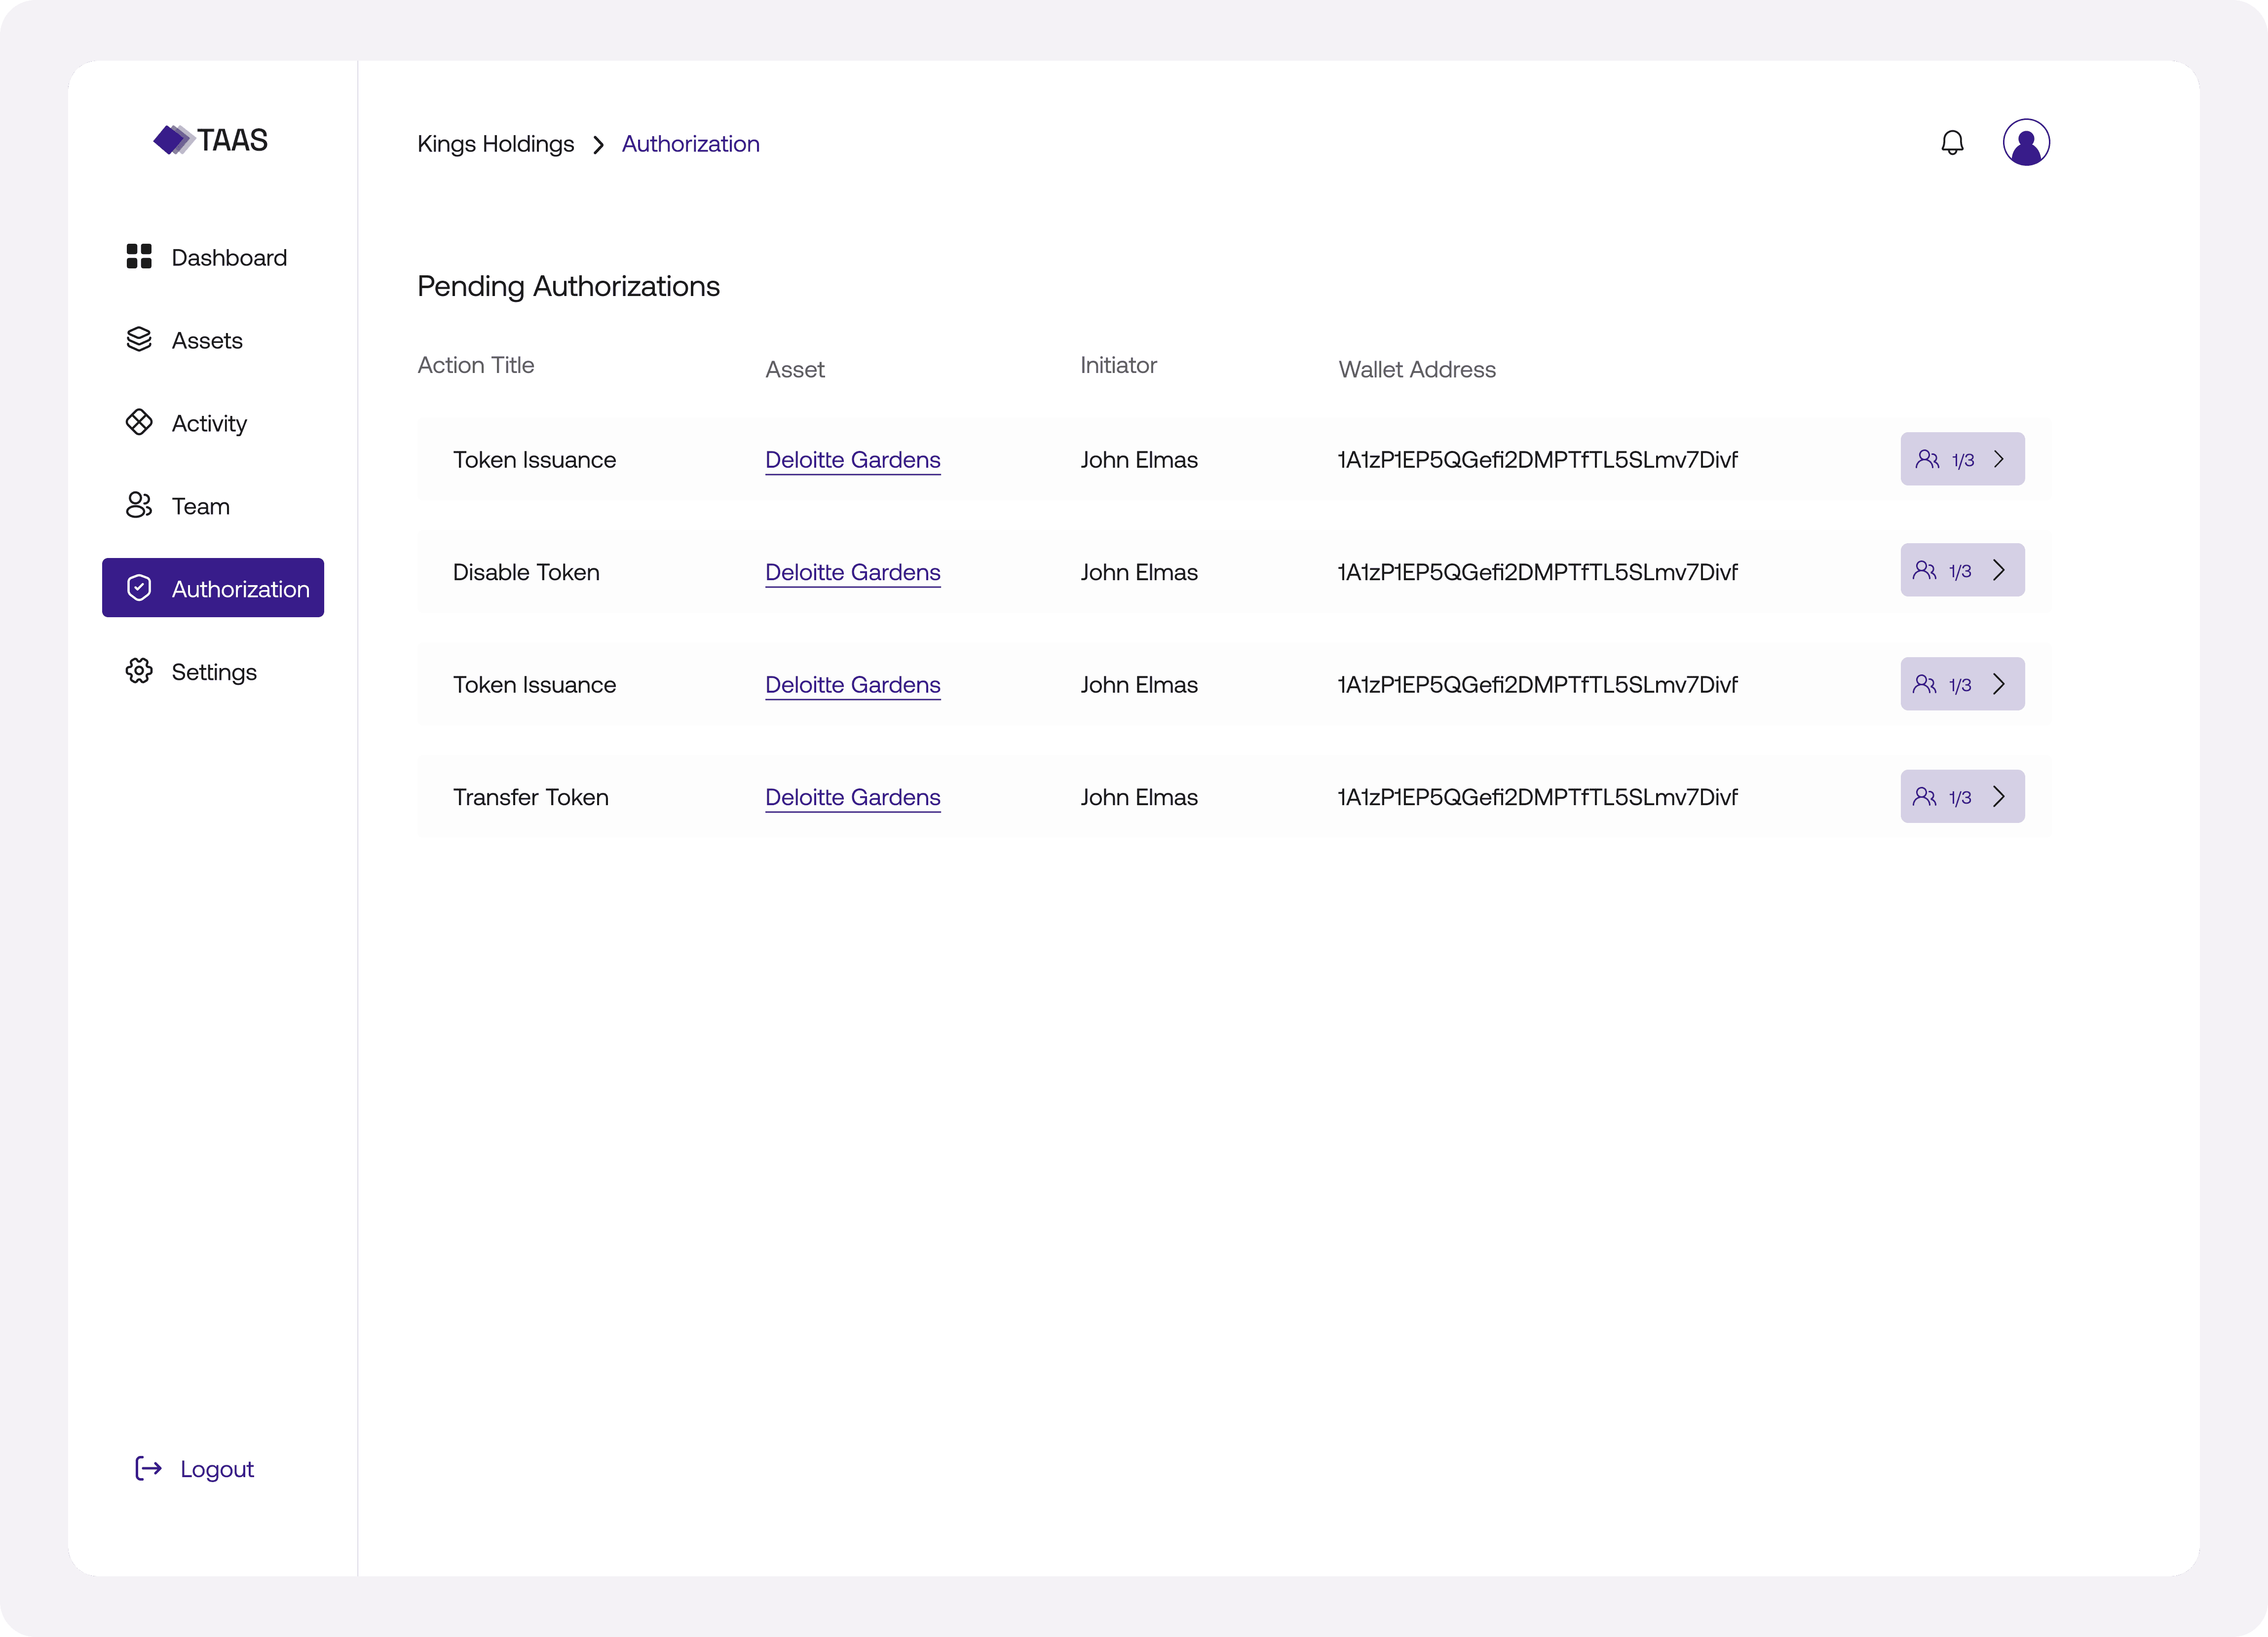Open the user profile avatar
Image resolution: width=2268 pixels, height=1637 pixels.
(x=2026, y=142)
